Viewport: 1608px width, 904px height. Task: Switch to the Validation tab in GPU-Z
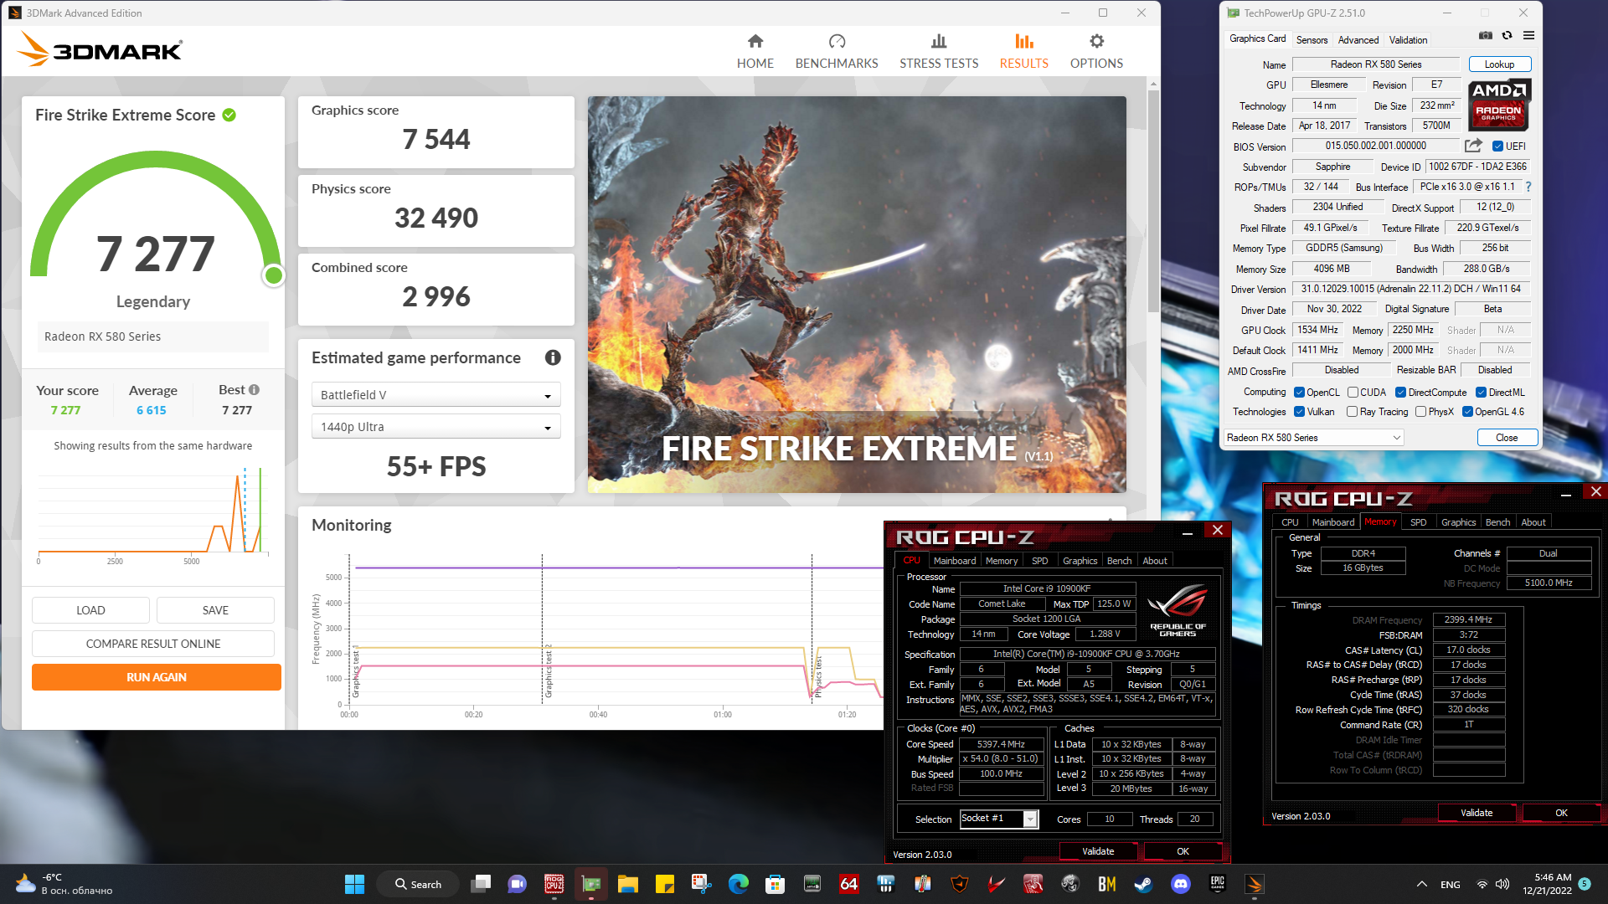(1408, 39)
